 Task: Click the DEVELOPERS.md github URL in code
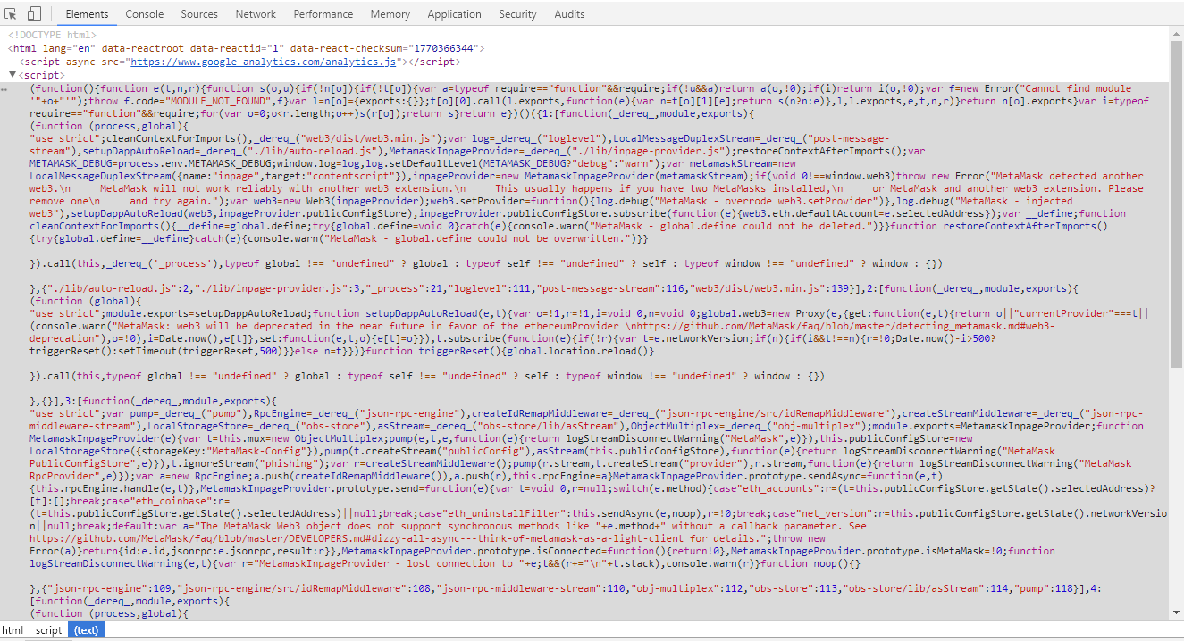tap(397, 539)
